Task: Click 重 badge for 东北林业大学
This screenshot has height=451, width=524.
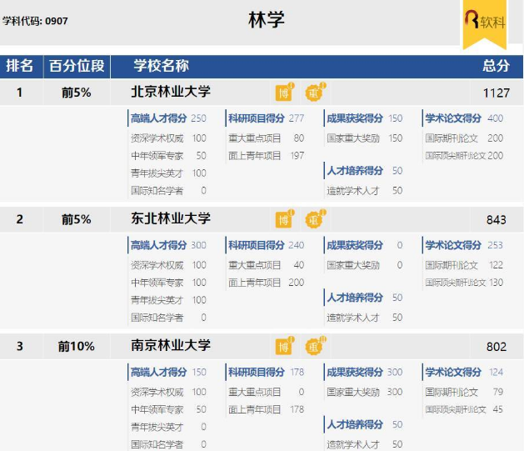Action: (315, 219)
